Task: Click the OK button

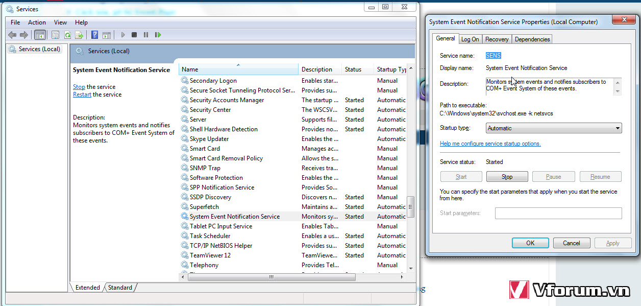Action: (x=530, y=243)
